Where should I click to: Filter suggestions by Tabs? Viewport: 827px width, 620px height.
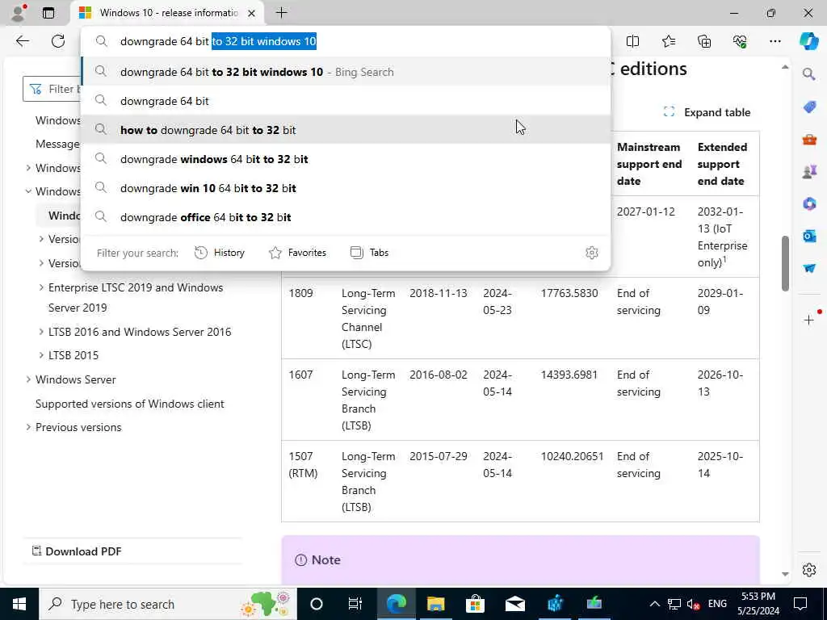point(369,253)
